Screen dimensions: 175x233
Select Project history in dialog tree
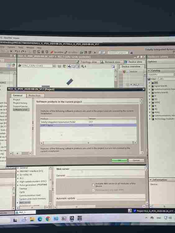pyautogui.click(x=20, y=103)
